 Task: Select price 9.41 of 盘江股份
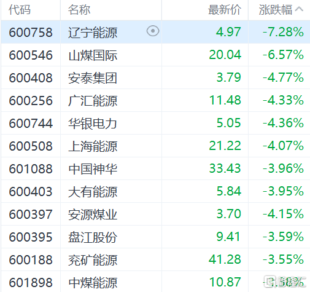coord(228,237)
